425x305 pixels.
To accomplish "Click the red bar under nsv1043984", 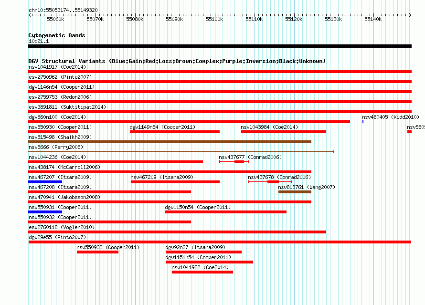I will 284,132.
